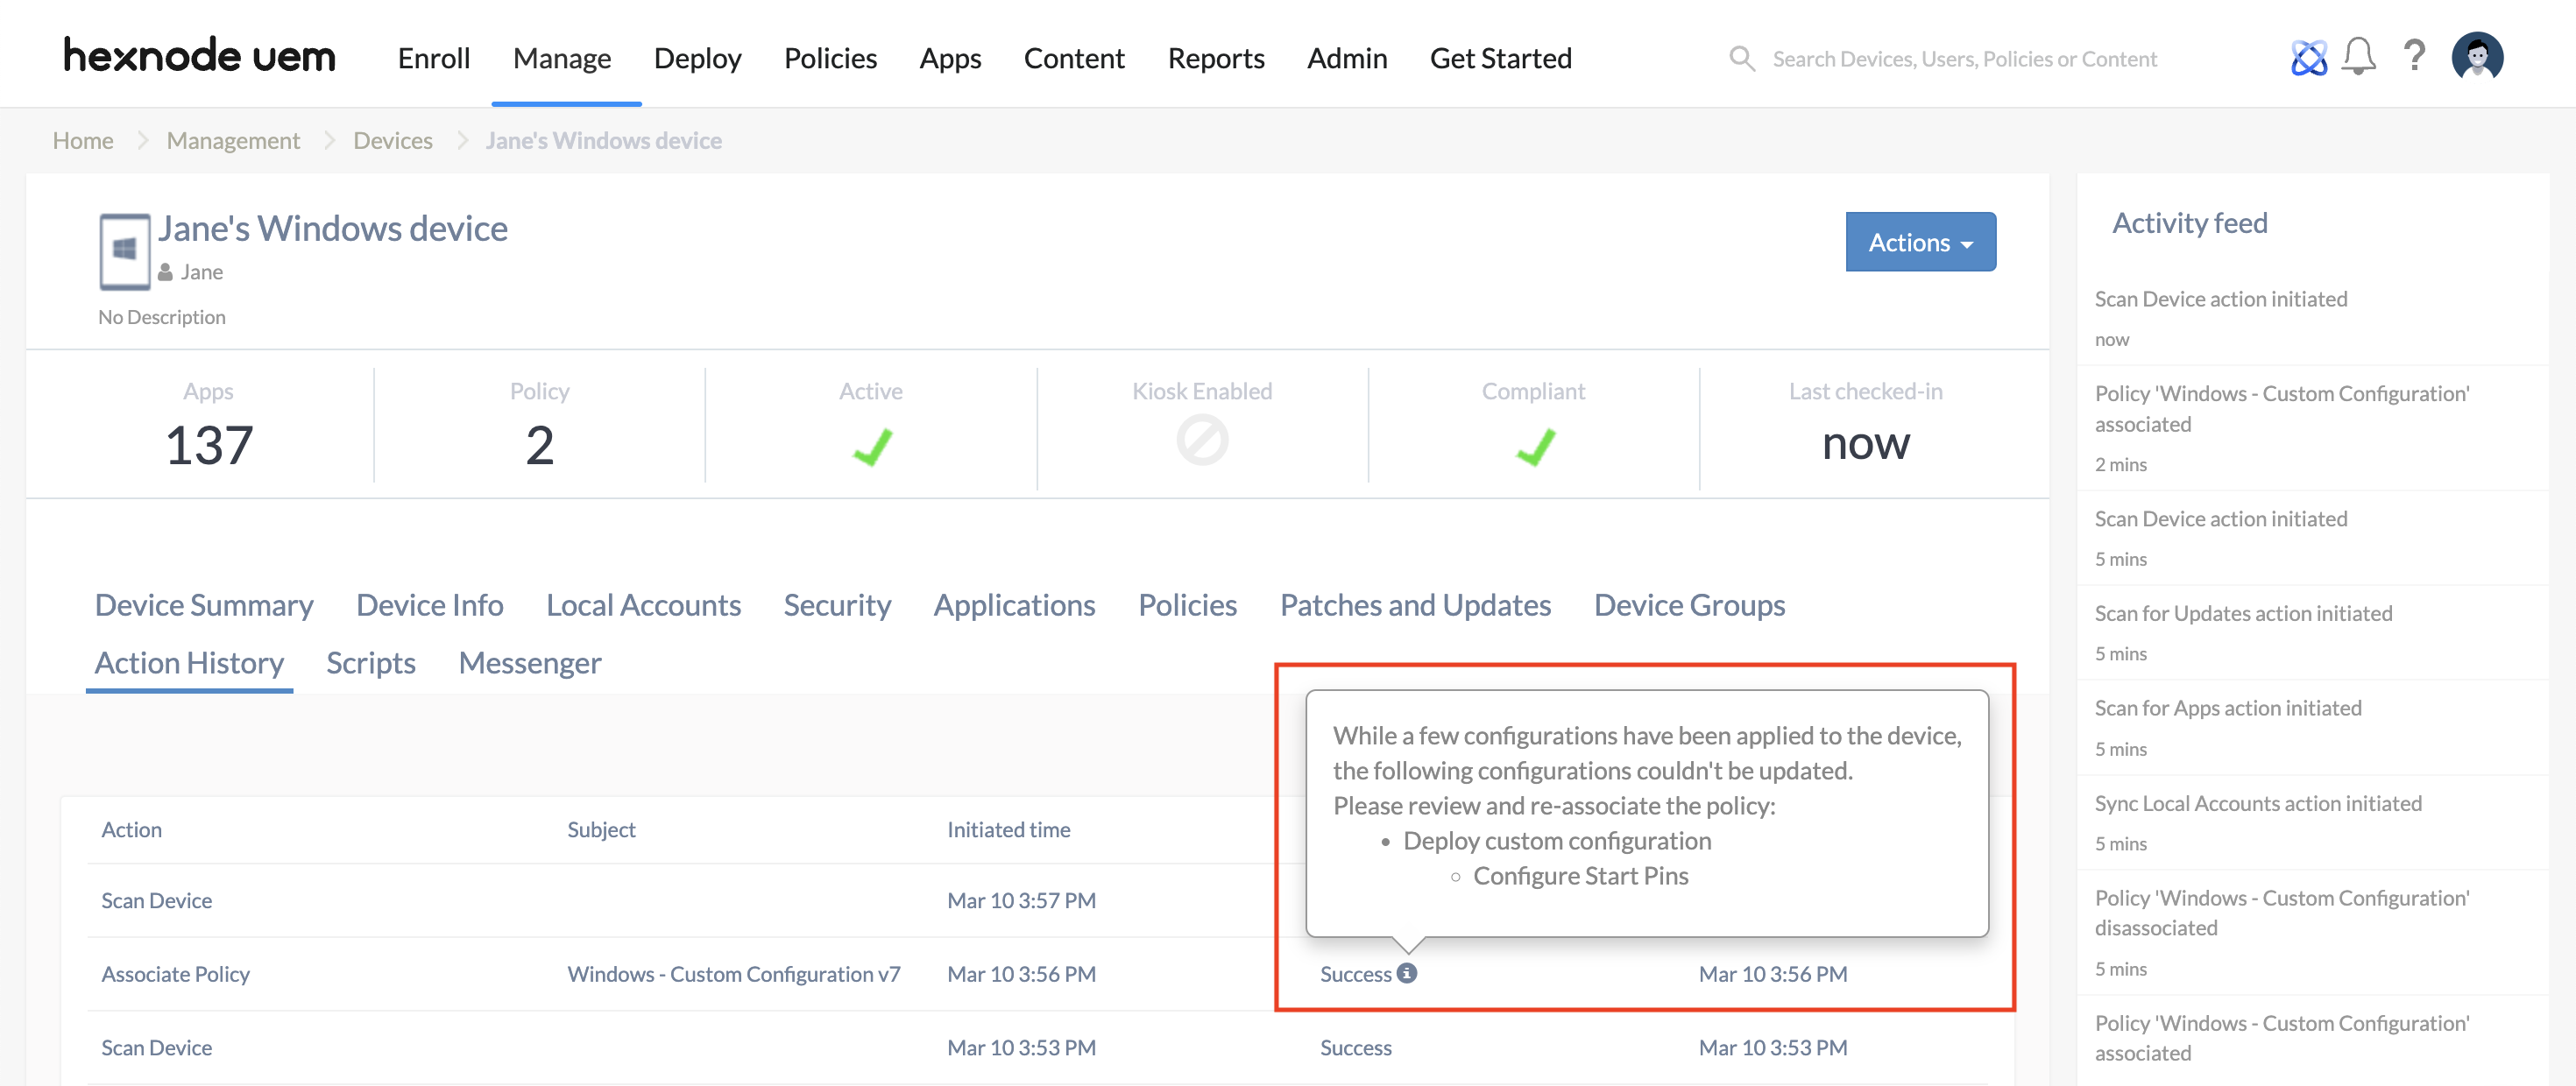
Task: Open the Policies top menu
Action: (x=830, y=58)
